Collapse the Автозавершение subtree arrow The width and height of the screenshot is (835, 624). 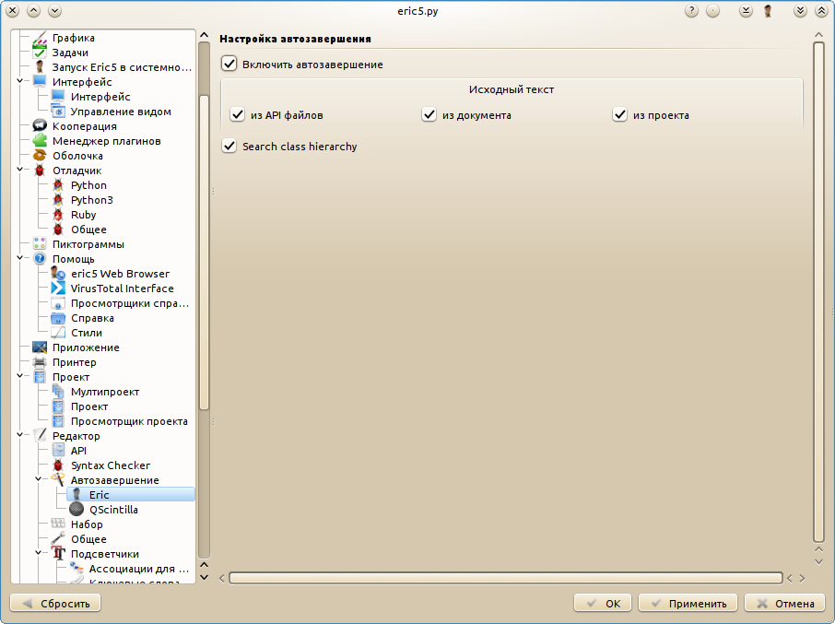point(39,480)
